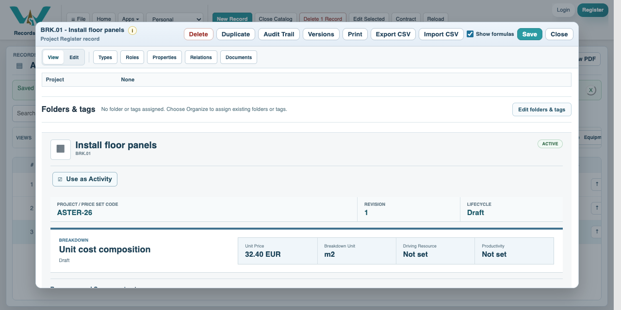Click the Import CSV button
Image resolution: width=621 pixels, height=310 pixels.
point(441,34)
